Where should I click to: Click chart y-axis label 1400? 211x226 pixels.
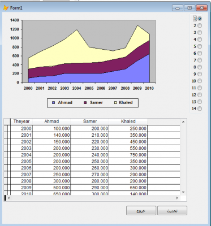[15, 20]
